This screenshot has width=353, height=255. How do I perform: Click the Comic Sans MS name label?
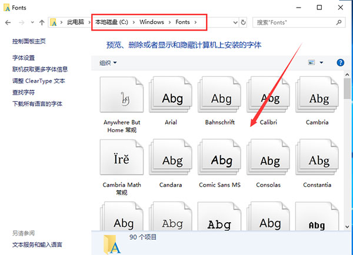click(219, 185)
